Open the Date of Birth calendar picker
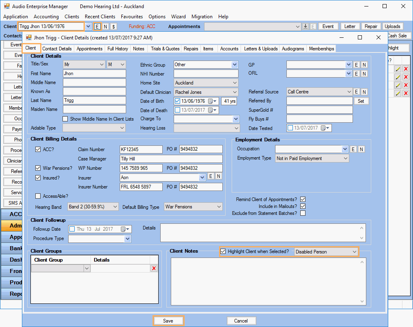The width and height of the screenshot is (413, 327). 213,101
